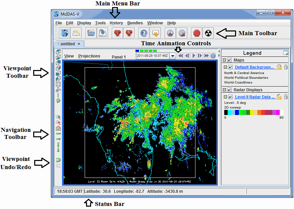Collapse the Default Background layer details

pyautogui.click(x=226, y=67)
